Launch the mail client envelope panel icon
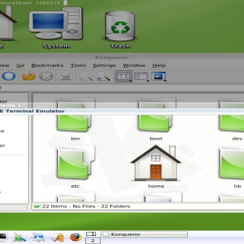Viewport: 244px width, 244px height. [x=57, y=237]
